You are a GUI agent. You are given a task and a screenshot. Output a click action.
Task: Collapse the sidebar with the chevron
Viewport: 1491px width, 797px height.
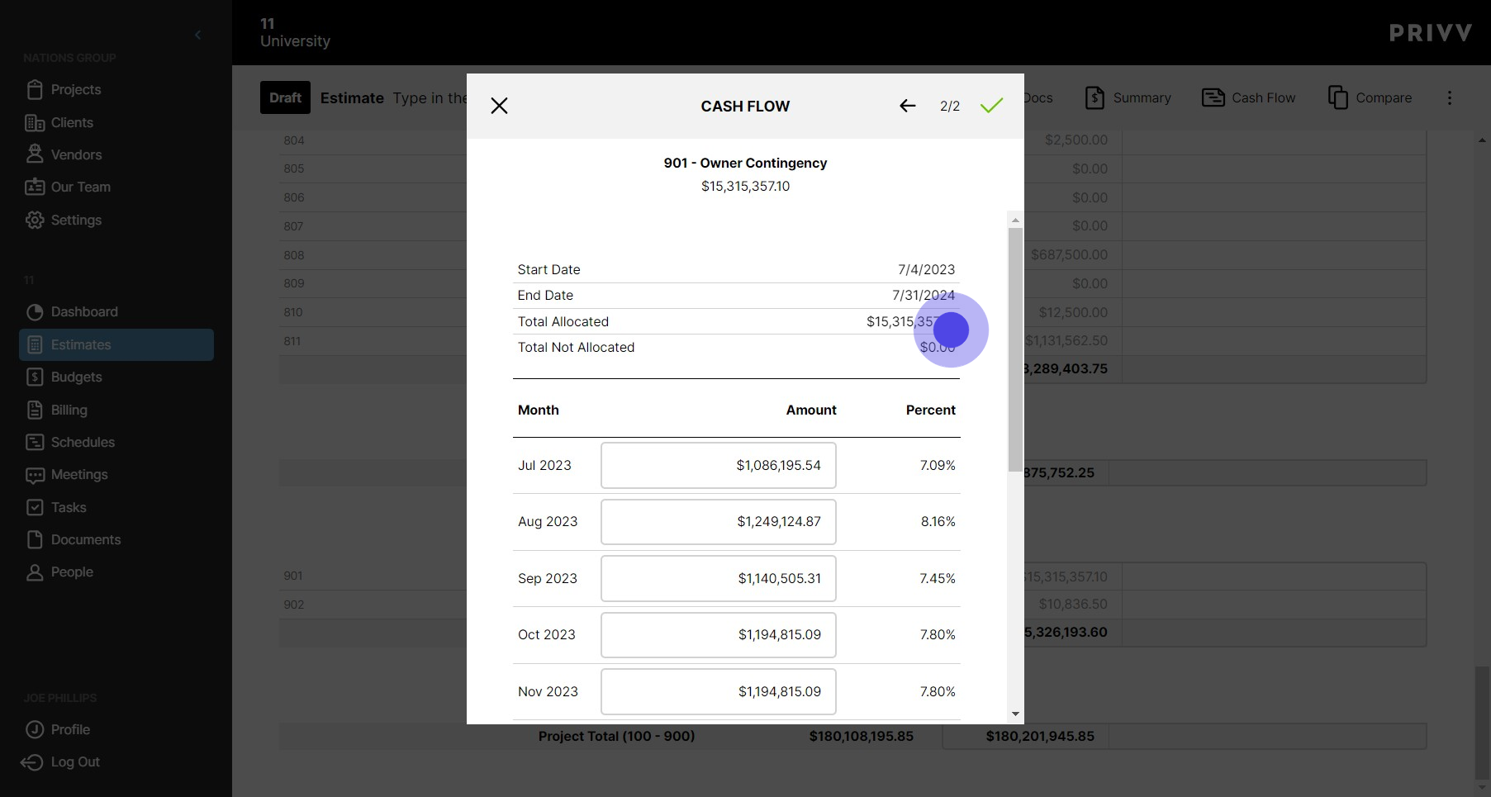point(197,35)
